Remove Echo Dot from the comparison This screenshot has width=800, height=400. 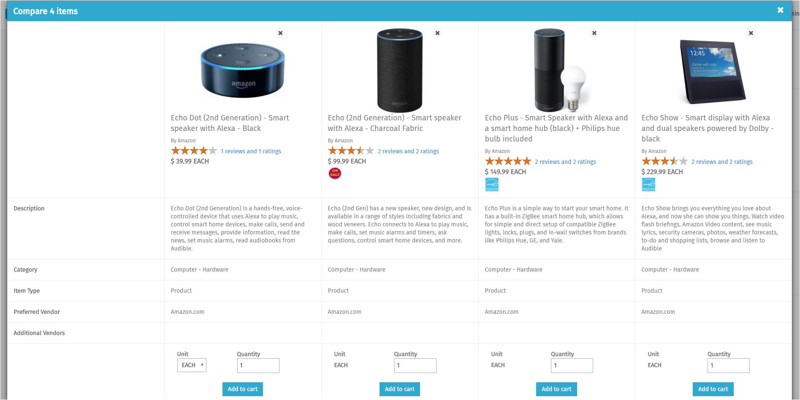click(x=280, y=33)
